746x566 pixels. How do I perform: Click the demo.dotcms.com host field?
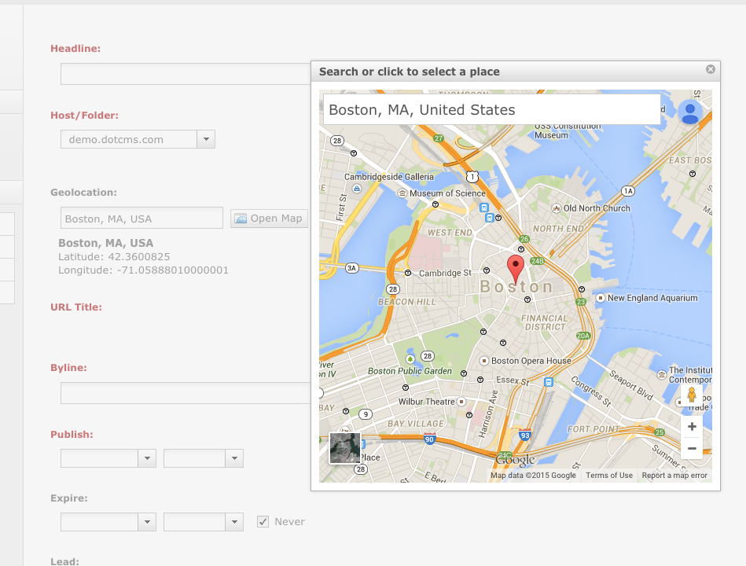tap(129, 139)
